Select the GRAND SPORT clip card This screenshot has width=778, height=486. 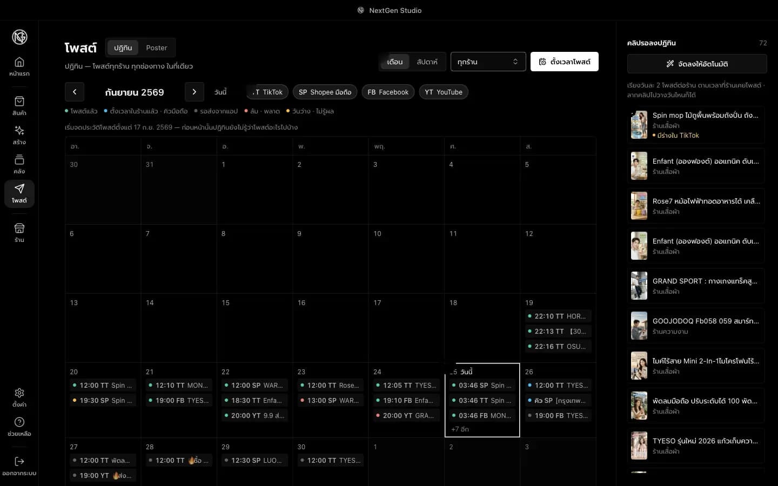(696, 286)
